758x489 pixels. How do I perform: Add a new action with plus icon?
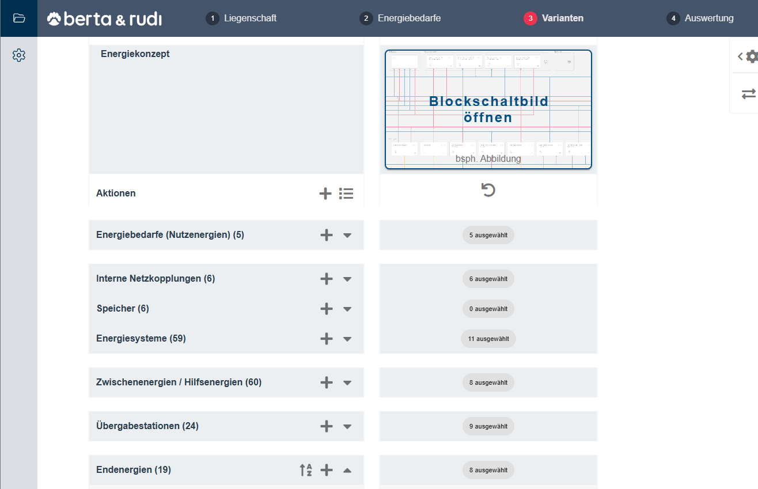[325, 194]
